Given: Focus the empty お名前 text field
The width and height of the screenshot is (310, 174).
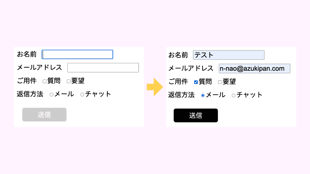Looking at the screenshot, I should 77,54.
